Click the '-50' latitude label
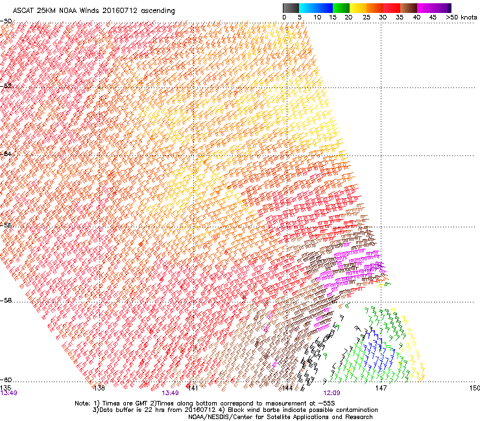This screenshot has height=421, width=480. point(6,21)
